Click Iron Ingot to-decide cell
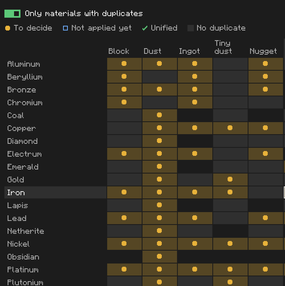The height and width of the screenshot is (286, 285). point(195,192)
